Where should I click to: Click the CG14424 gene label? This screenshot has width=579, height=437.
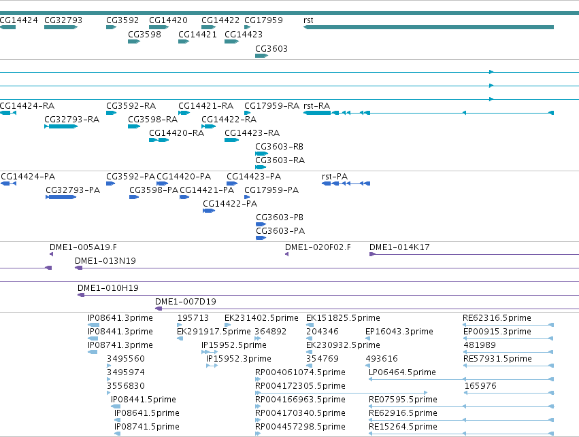(19, 20)
